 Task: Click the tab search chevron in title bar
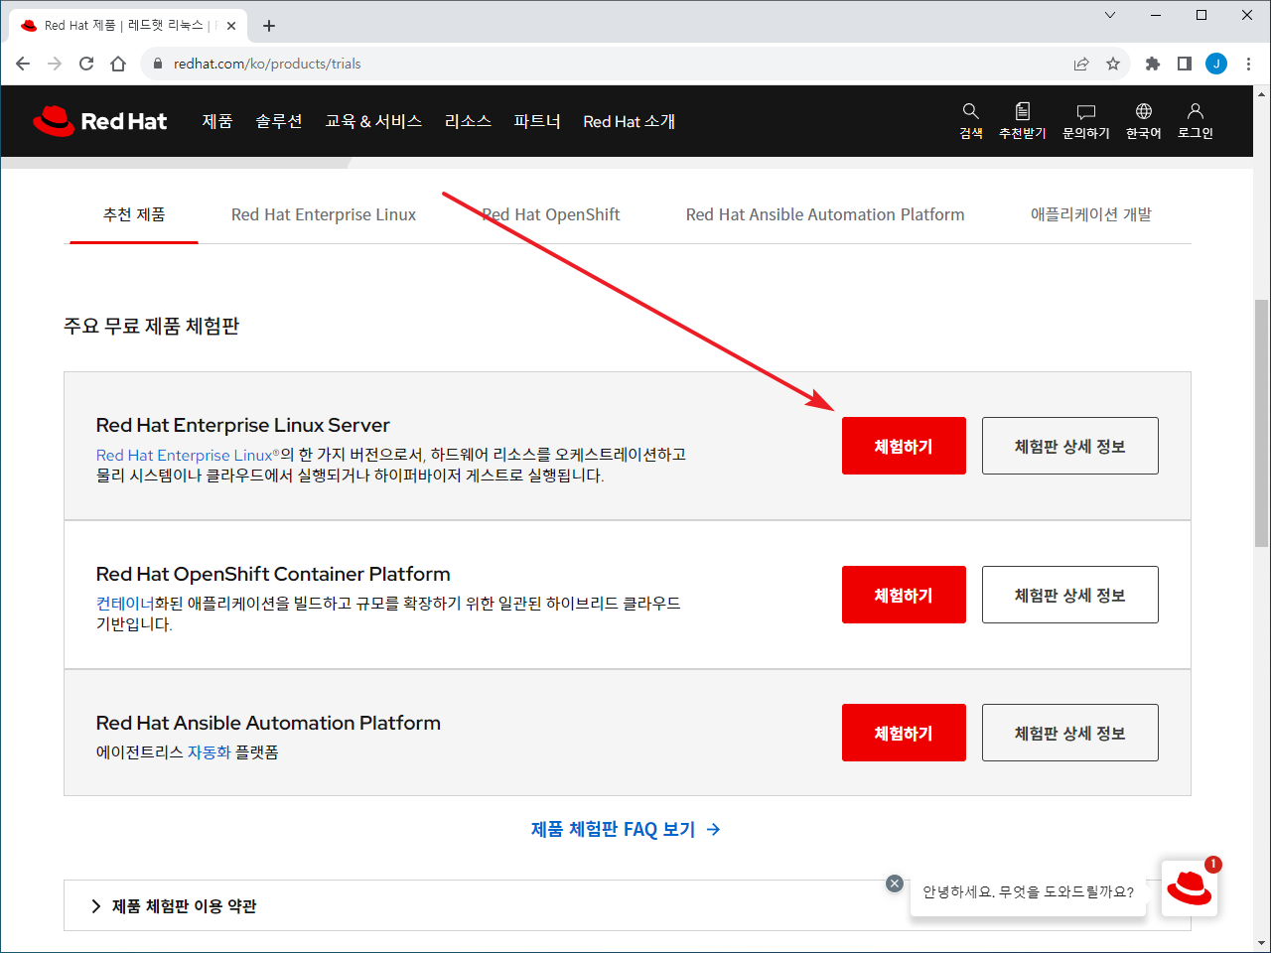point(1110,15)
